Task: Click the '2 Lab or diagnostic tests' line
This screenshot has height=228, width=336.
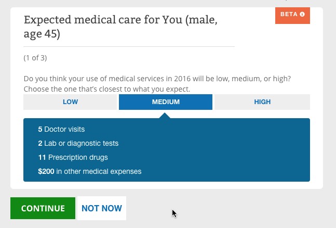Action: [78, 143]
